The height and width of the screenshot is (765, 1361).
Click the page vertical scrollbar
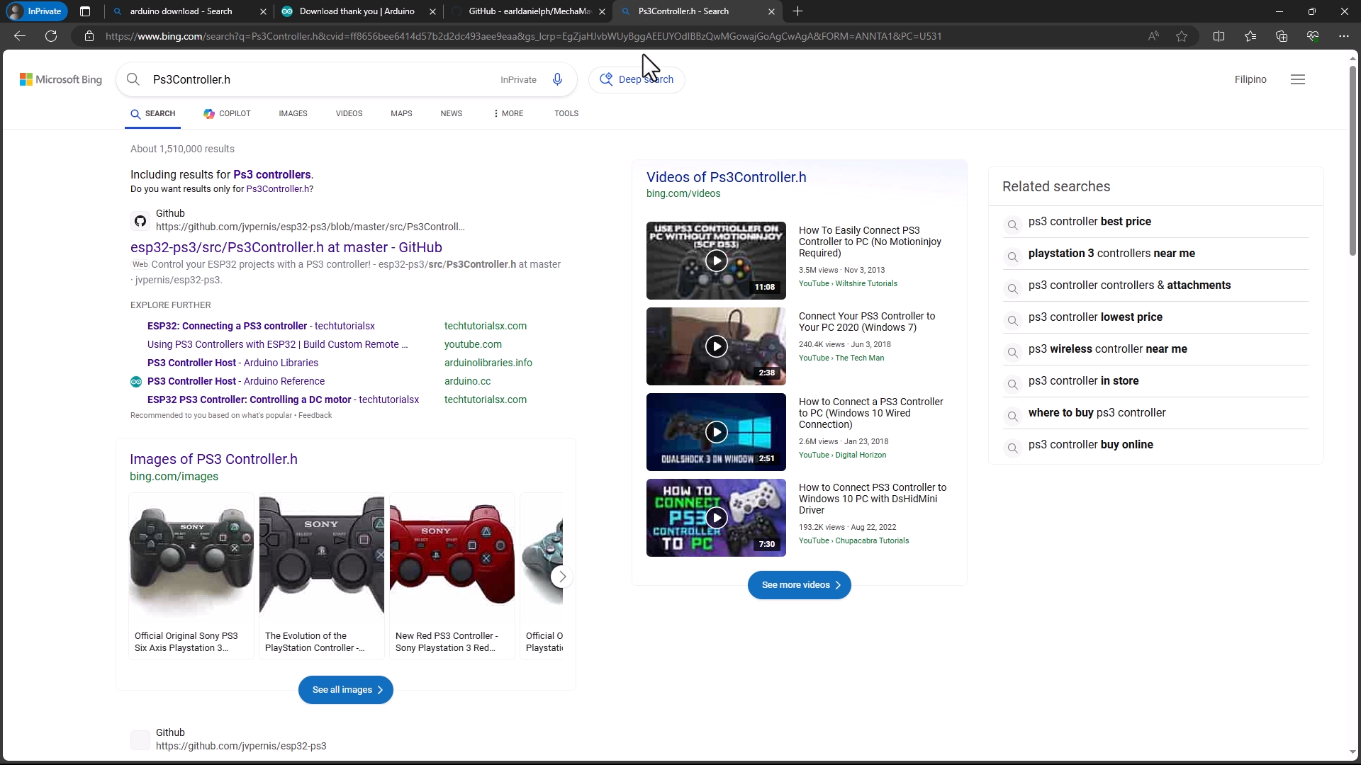(x=1352, y=160)
